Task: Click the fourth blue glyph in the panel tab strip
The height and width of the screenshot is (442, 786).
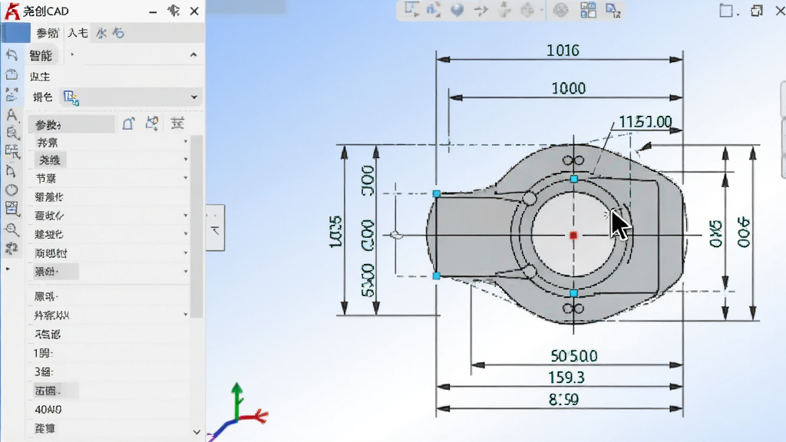Action: (118, 33)
